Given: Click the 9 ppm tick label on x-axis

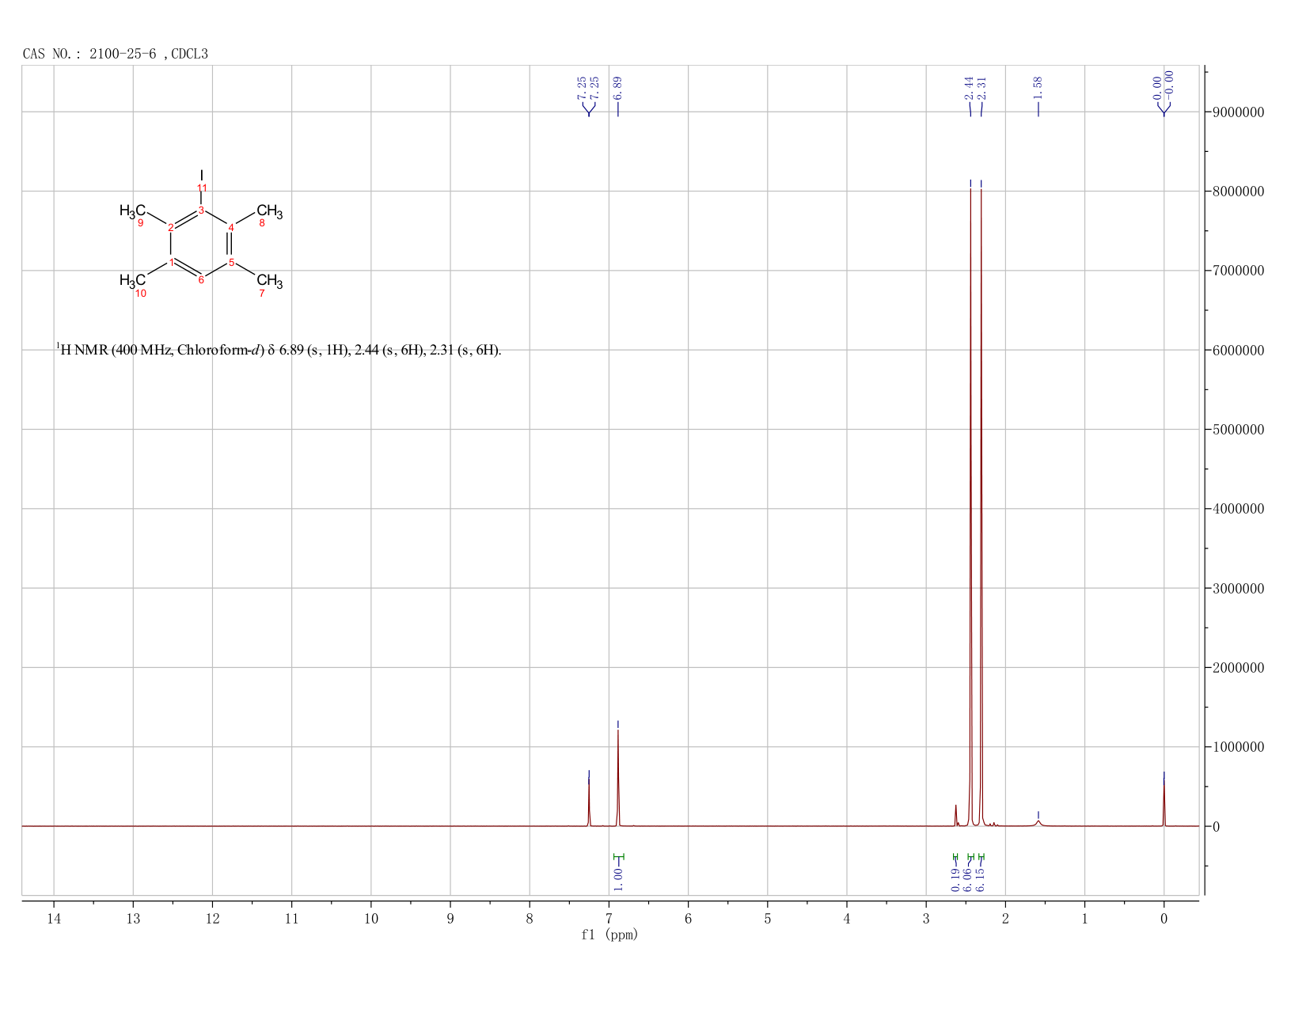Looking at the screenshot, I should [450, 918].
